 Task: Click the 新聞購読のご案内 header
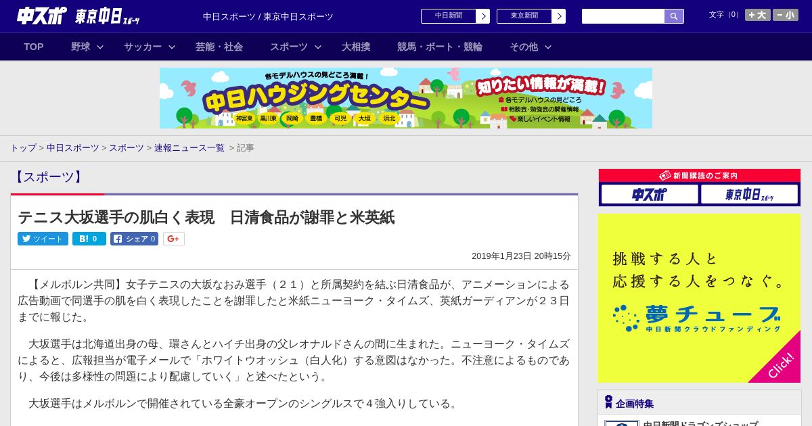tap(700, 175)
